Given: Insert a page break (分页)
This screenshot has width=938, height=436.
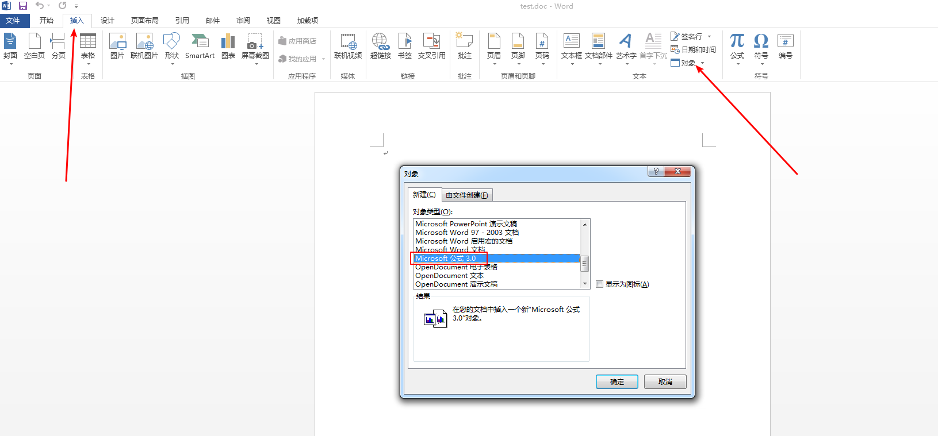Looking at the screenshot, I should pyautogui.click(x=58, y=47).
